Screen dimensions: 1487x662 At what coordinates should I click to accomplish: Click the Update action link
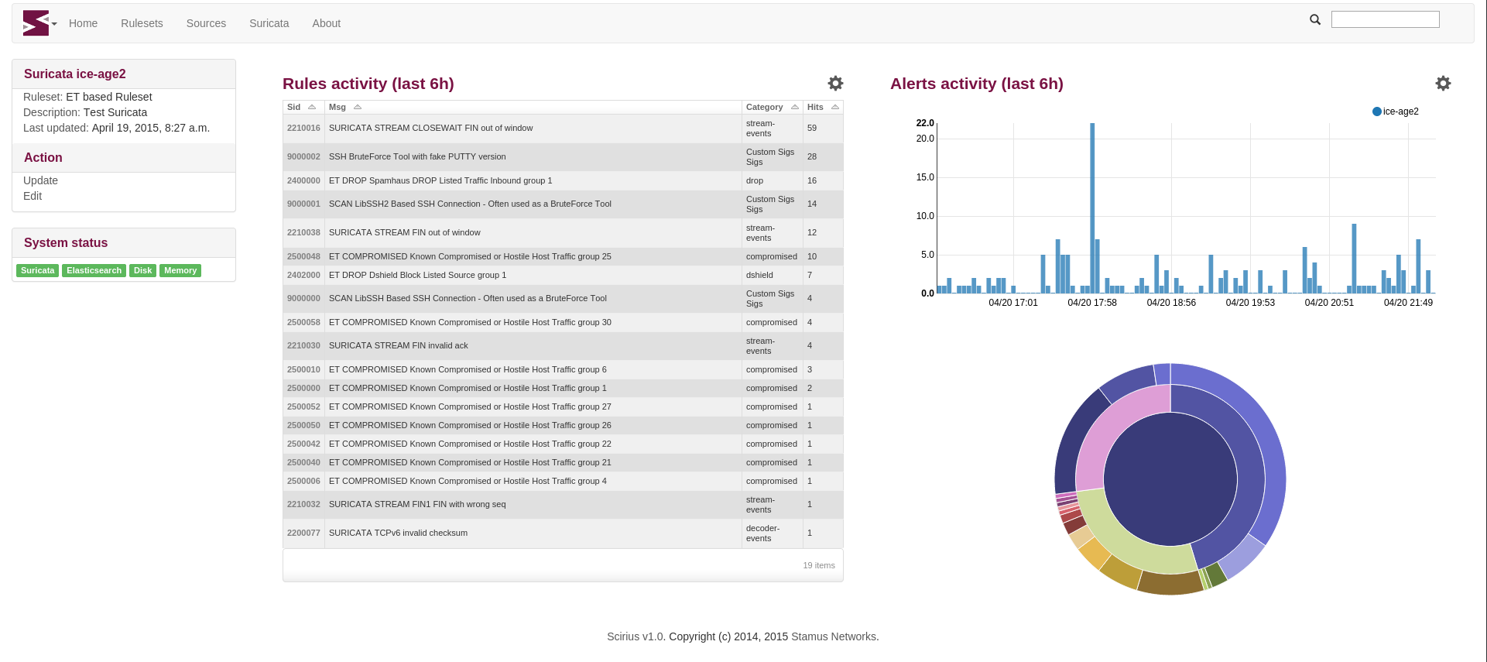pyautogui.click(x=40, y=180)
